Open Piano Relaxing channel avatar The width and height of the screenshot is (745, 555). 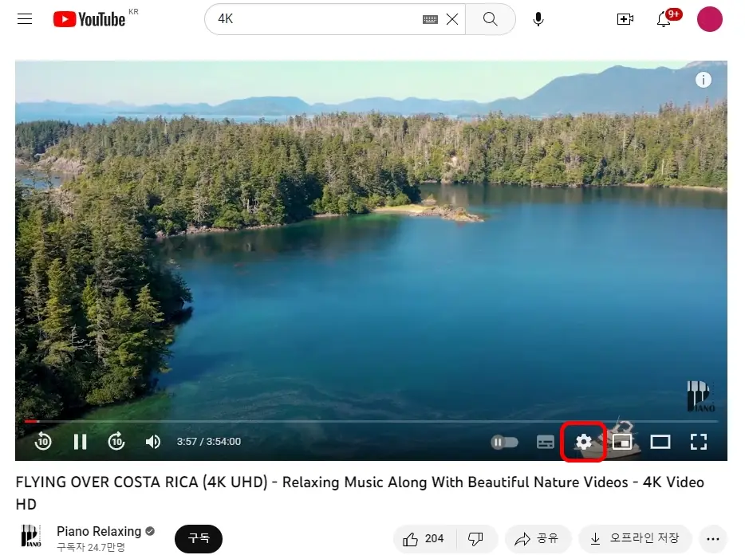pos(31,536)
